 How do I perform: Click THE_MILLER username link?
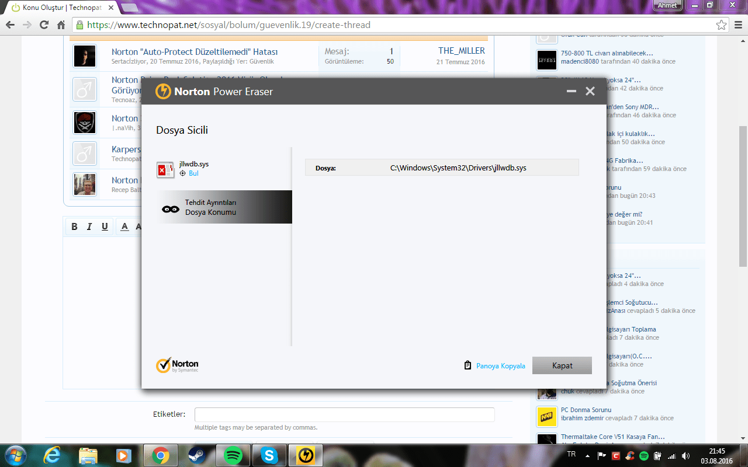click(x=462, y=51)
